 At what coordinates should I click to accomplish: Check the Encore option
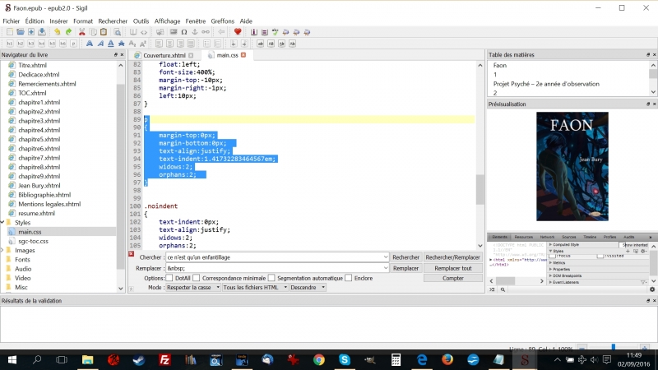pos(349,278)
